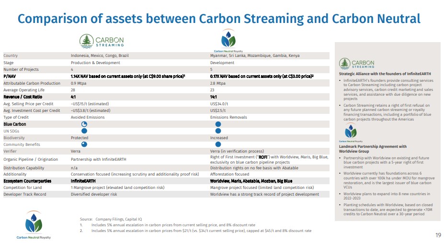
Task: Click the Carbon Streaming logo in the sidebar
Action: pos(356,64)
